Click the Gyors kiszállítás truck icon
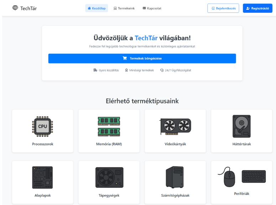 [95, 70]
